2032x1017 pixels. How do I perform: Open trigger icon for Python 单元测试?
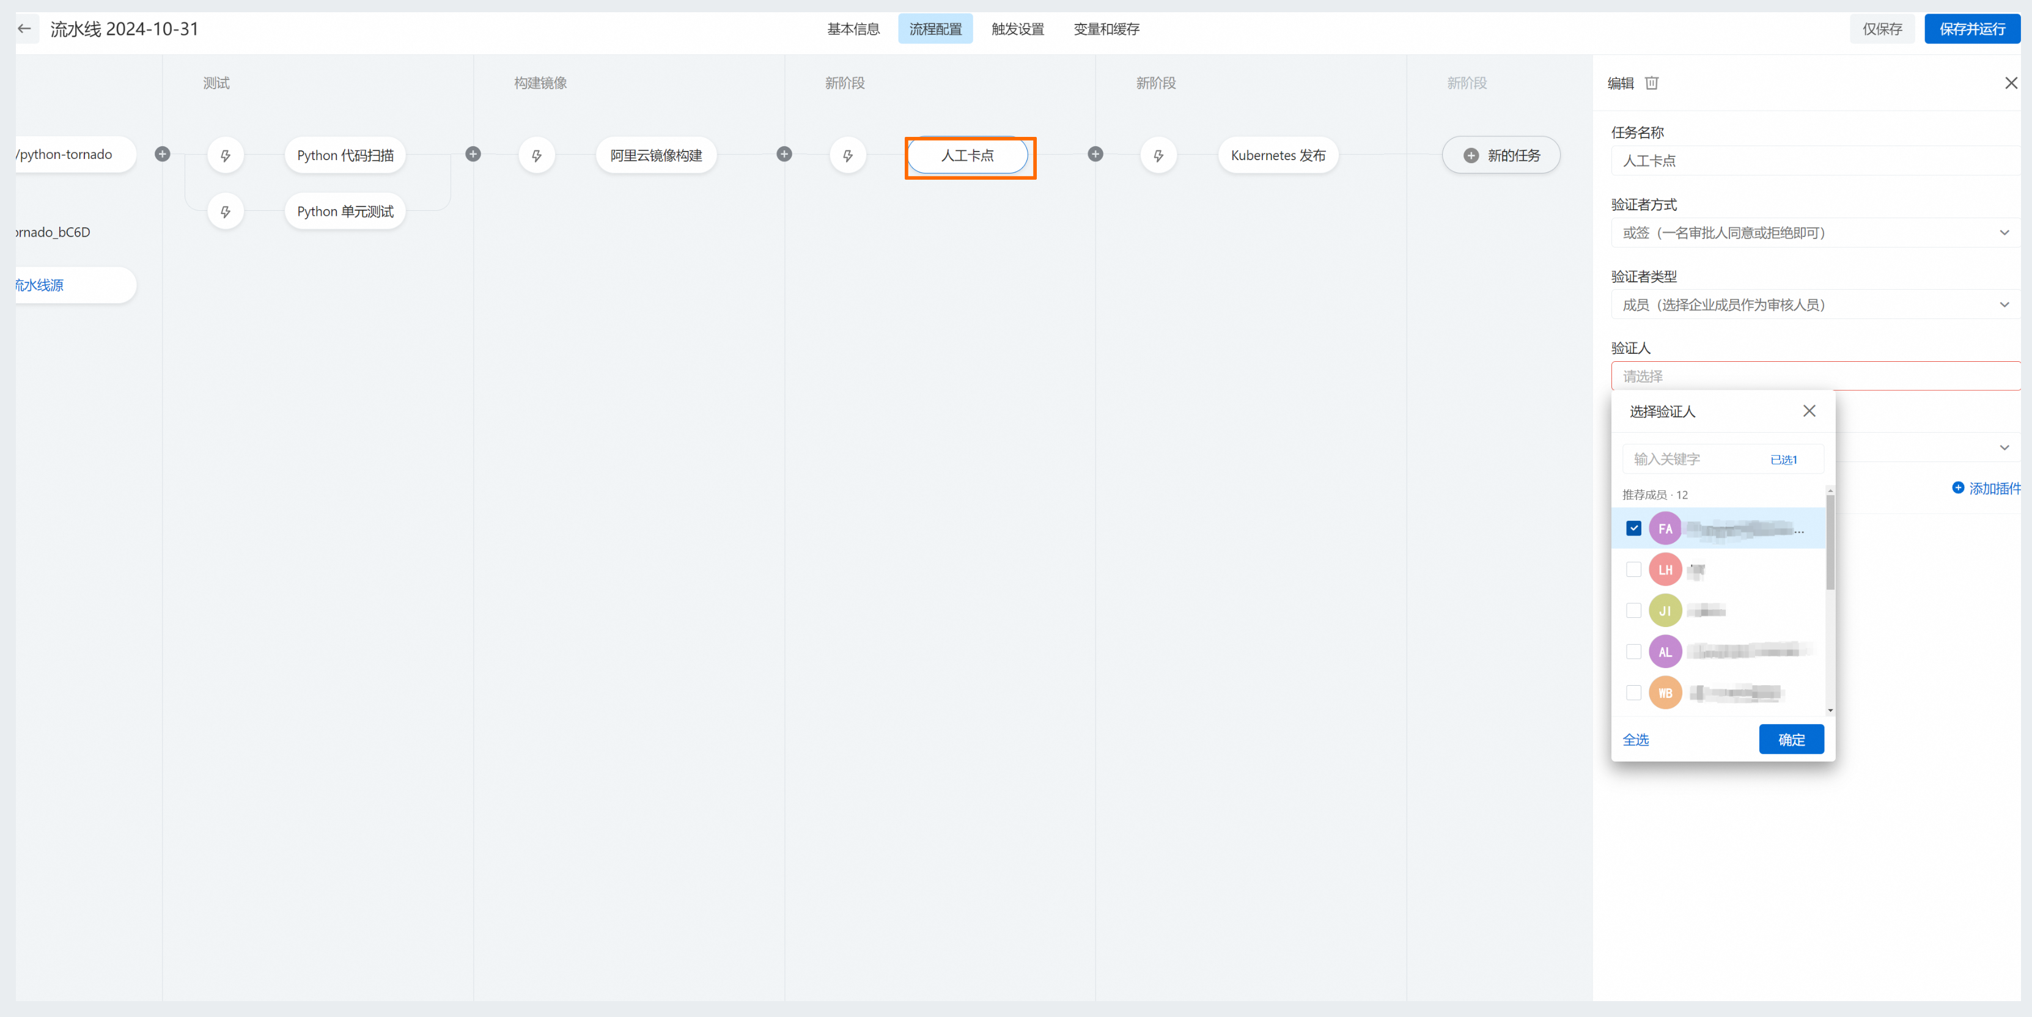pyautogui.click(x=226, y=212)
